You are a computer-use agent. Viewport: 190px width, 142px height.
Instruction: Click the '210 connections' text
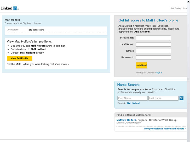[x=36, y=30]
